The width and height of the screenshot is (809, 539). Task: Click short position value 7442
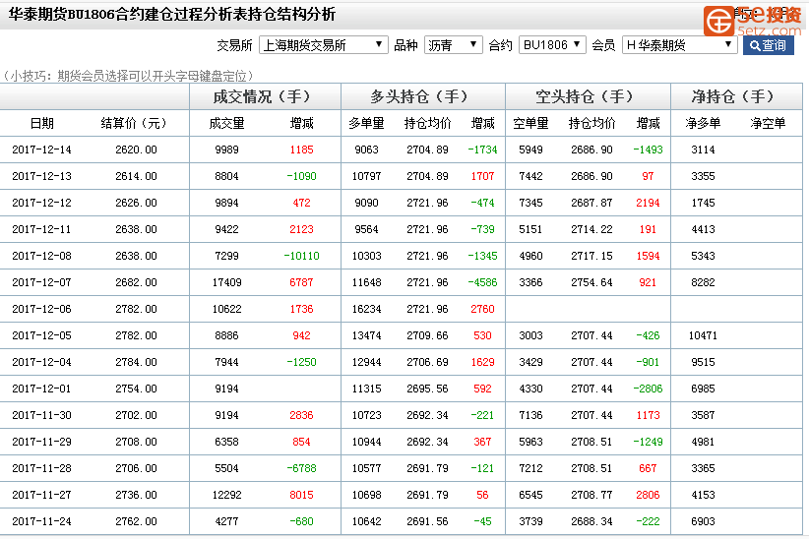(x=530, y=176)
